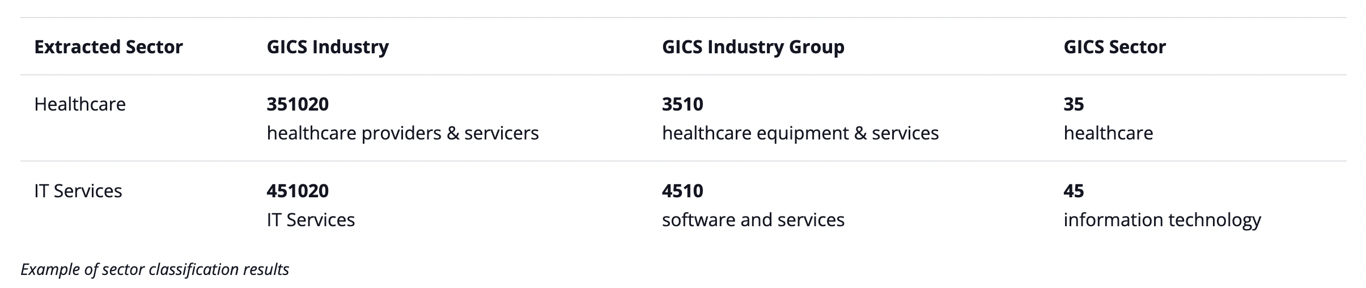Select the GICS Sector column header
Screen dimensions: 1366x288
click(1114, 46)
